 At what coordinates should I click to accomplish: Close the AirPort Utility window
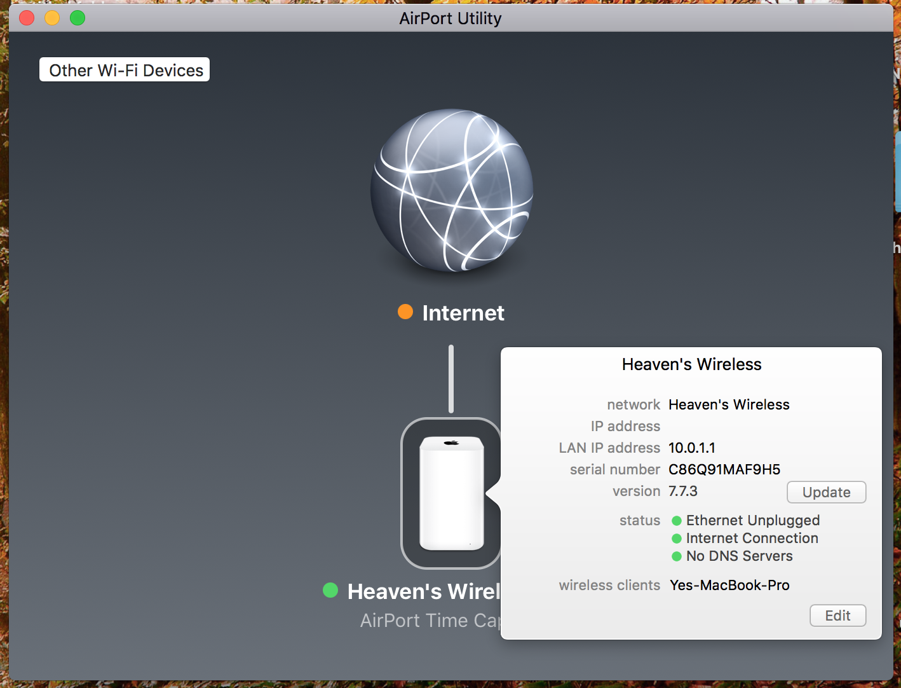27,18
